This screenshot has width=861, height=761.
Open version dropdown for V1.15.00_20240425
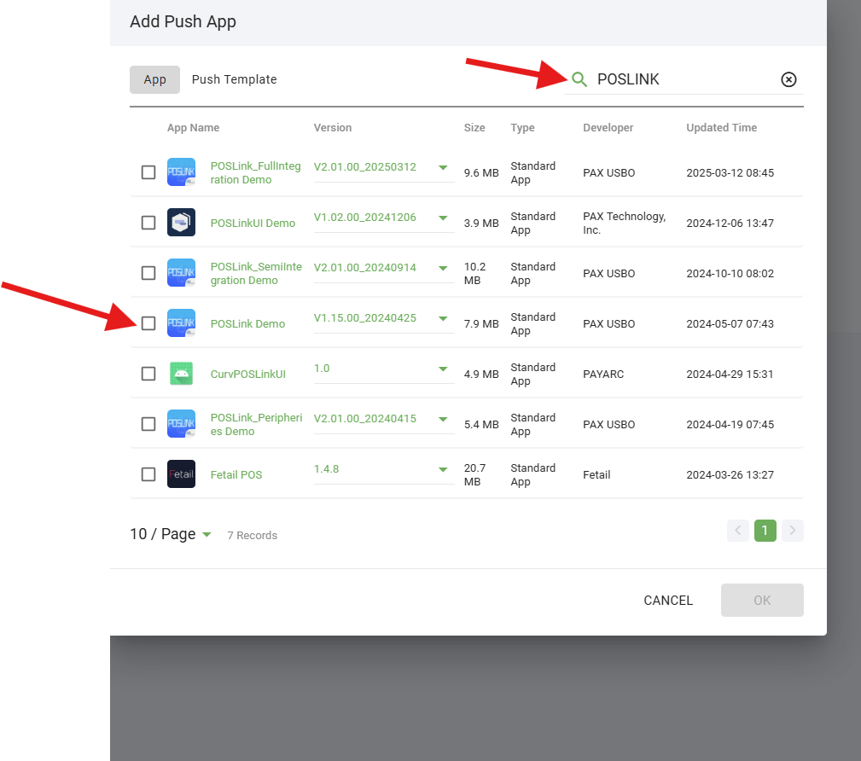[384, 318]
